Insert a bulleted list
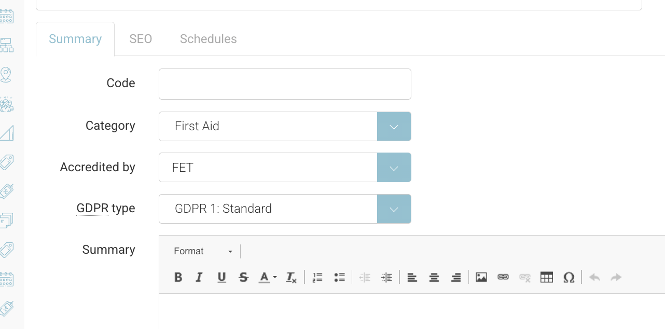This screenshot has width=665, height=329. 340,277
